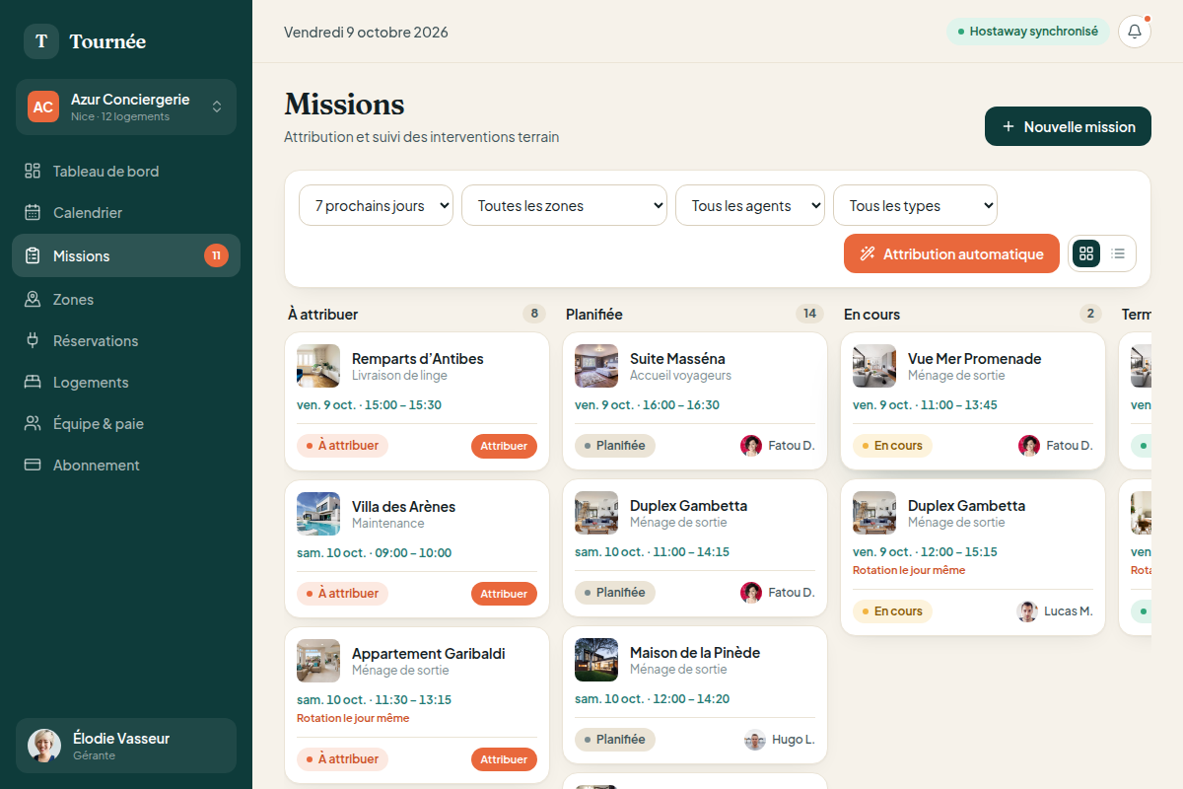Screen dimensions: 1183x789
Task: Click En cours status on Vue Mer Promenade
Action: coord(892,446)
